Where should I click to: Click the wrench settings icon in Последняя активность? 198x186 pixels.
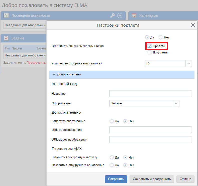113,15
